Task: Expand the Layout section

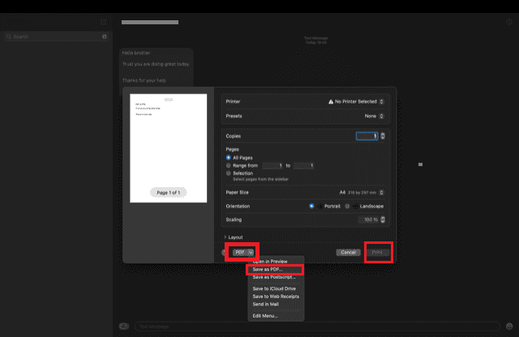Action: [x=224, y=237]
